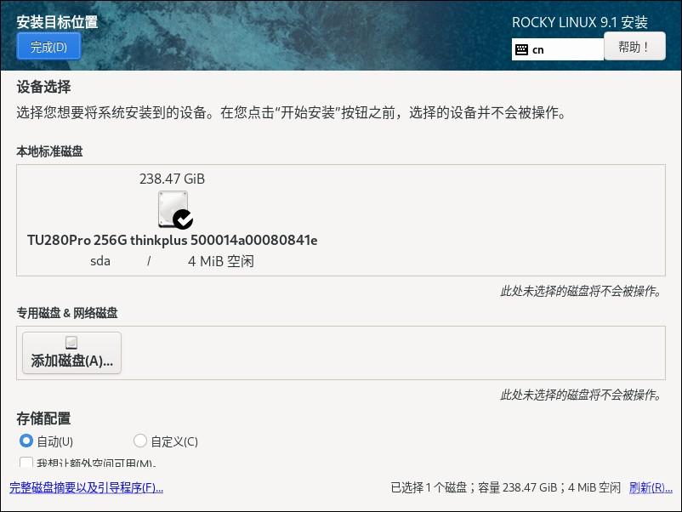
Task: Open help with the 帮助! button
Action: 634,47
